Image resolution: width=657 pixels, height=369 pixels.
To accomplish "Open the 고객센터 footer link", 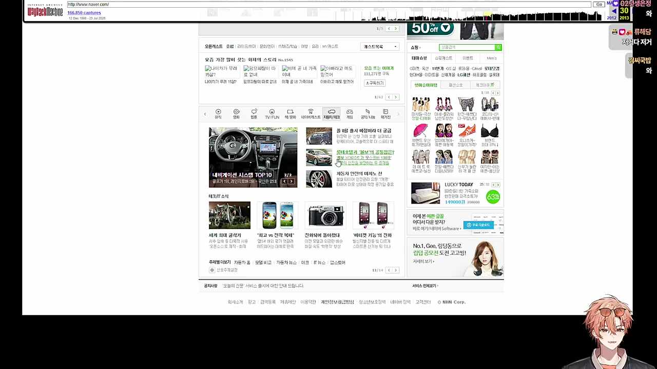I will click(422, 302).
